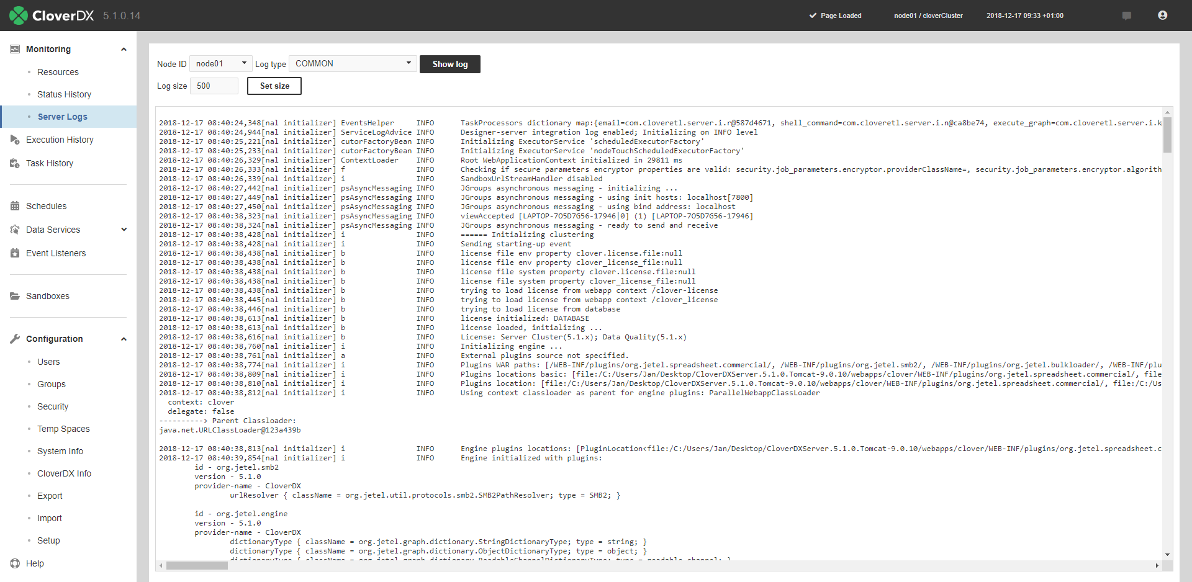
Task: Click the Page Loaded checkmark icon
Action: tap(813, 16)
